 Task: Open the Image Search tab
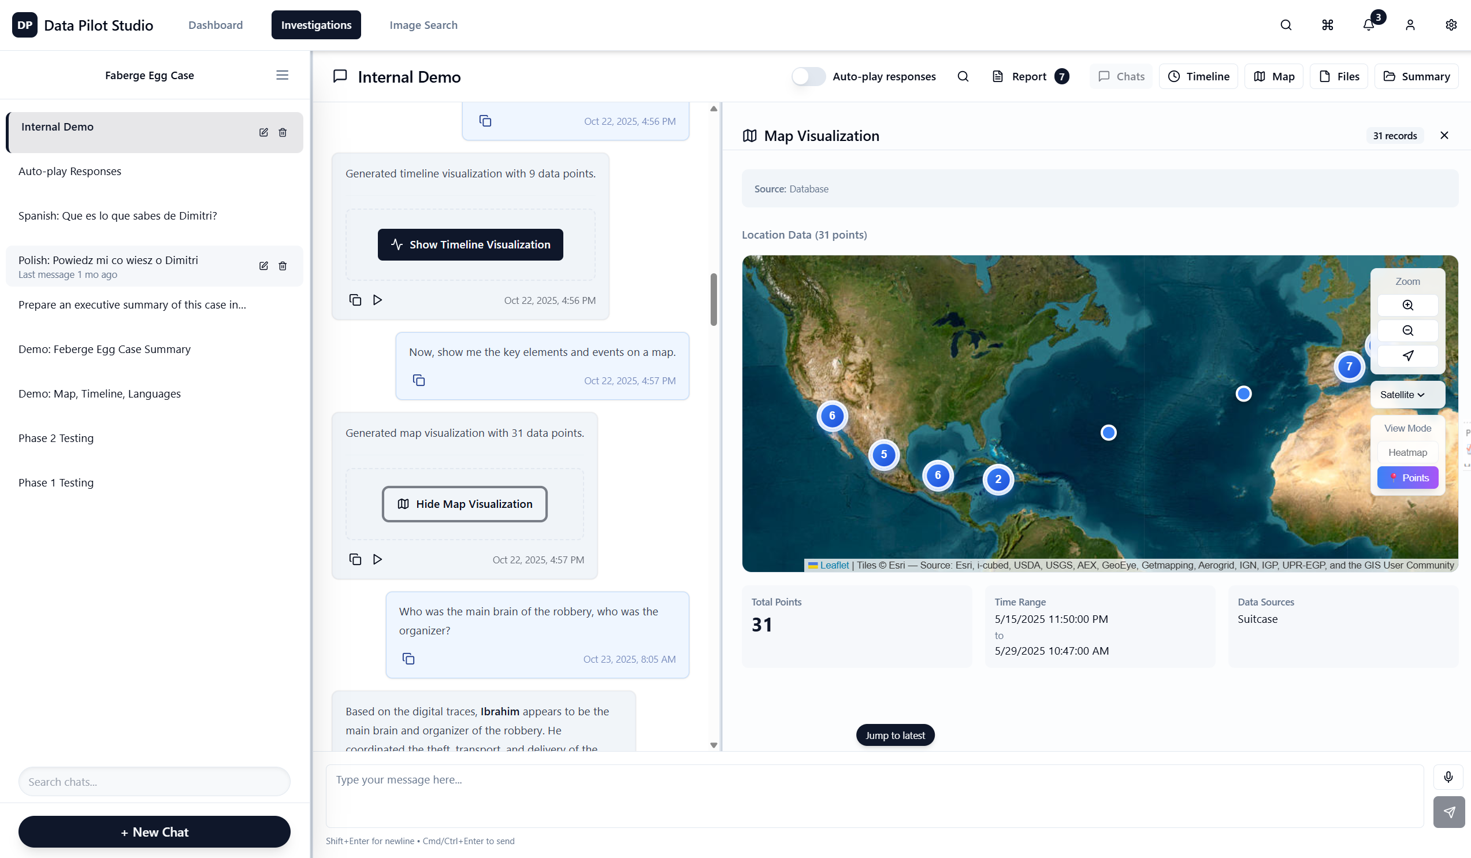(423, 25)
